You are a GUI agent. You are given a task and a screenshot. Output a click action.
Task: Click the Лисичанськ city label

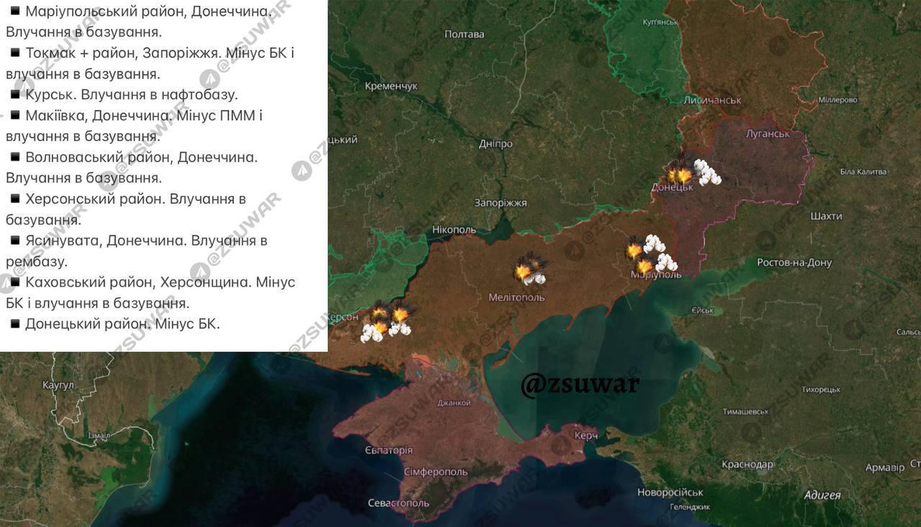click(713, 100)
